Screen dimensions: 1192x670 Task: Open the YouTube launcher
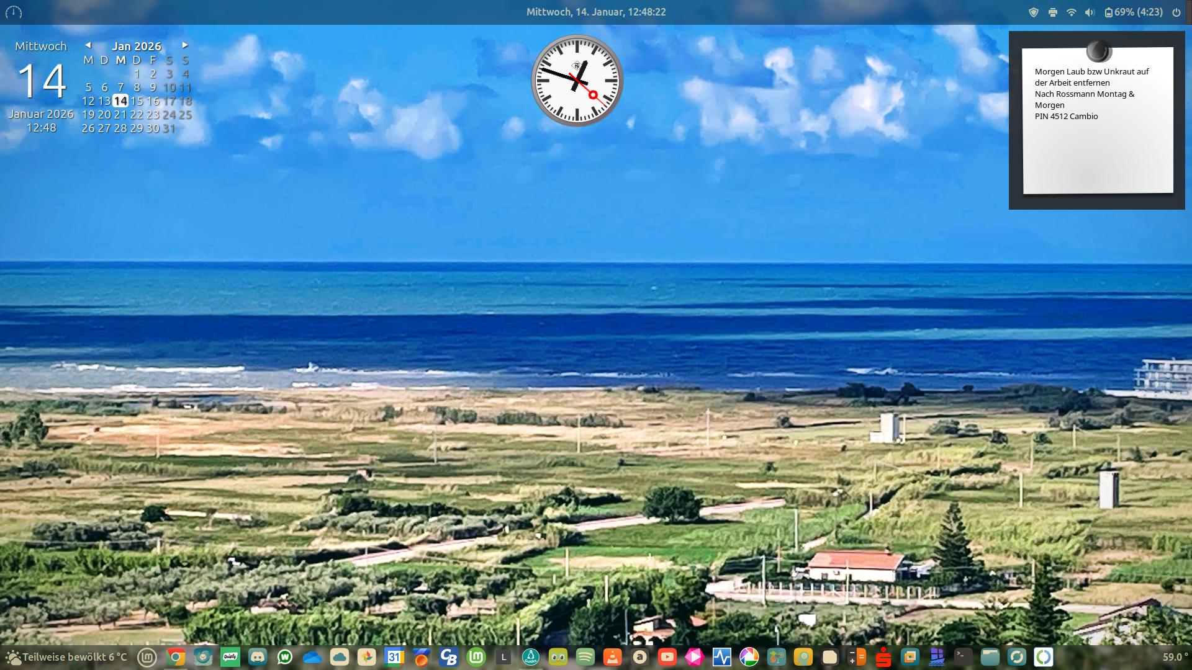[667, 657]
